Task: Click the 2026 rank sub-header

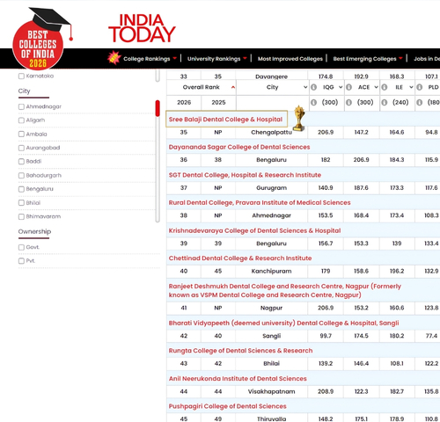Action: pyautogui.click(x=184, y=103)
